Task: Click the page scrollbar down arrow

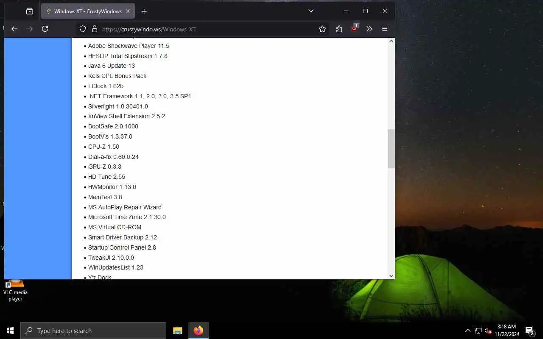Action: (391, 276)
